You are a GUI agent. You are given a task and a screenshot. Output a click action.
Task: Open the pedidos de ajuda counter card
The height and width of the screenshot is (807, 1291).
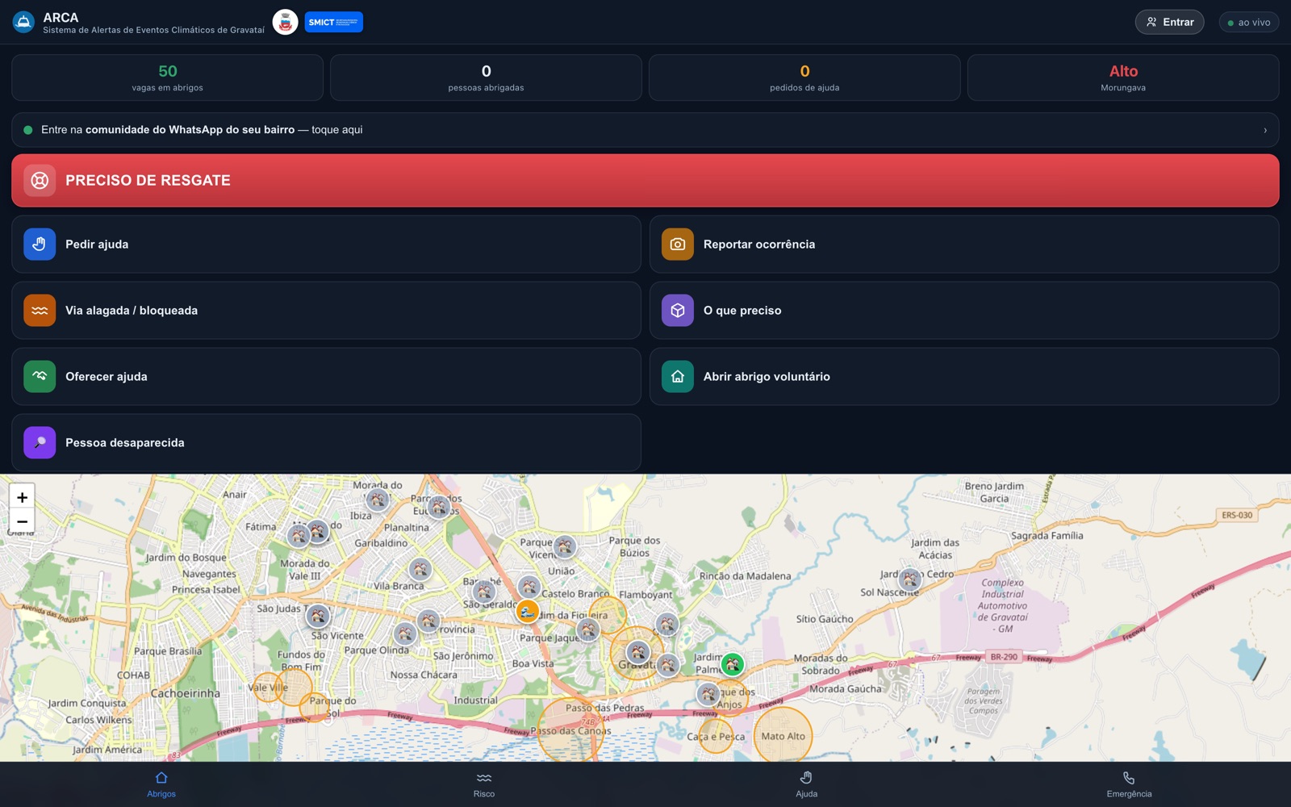tap(804, 77)
